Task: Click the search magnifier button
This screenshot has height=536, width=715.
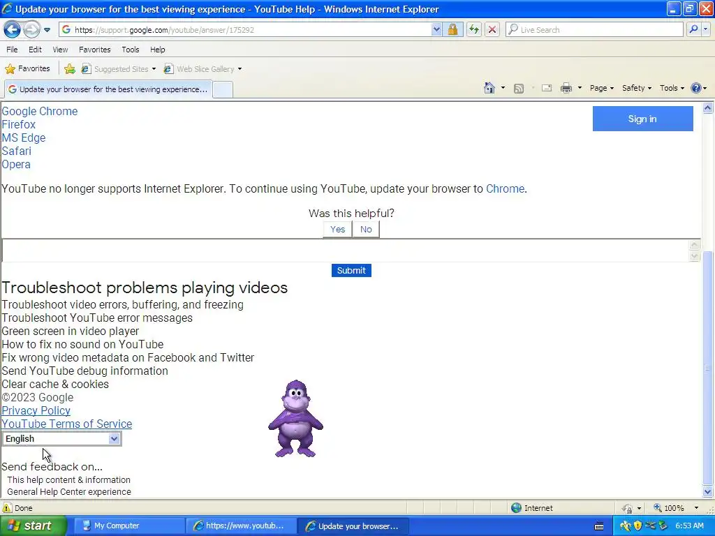Action: coord(693,30)
